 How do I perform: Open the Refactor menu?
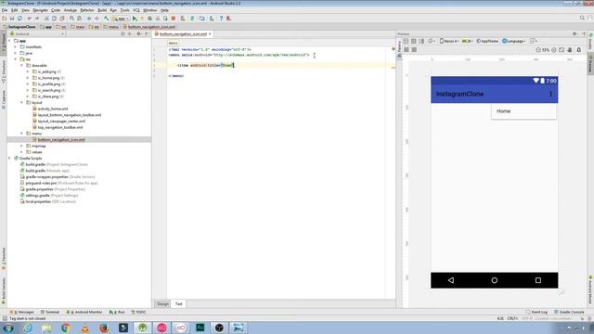click(x=86, y=10)
